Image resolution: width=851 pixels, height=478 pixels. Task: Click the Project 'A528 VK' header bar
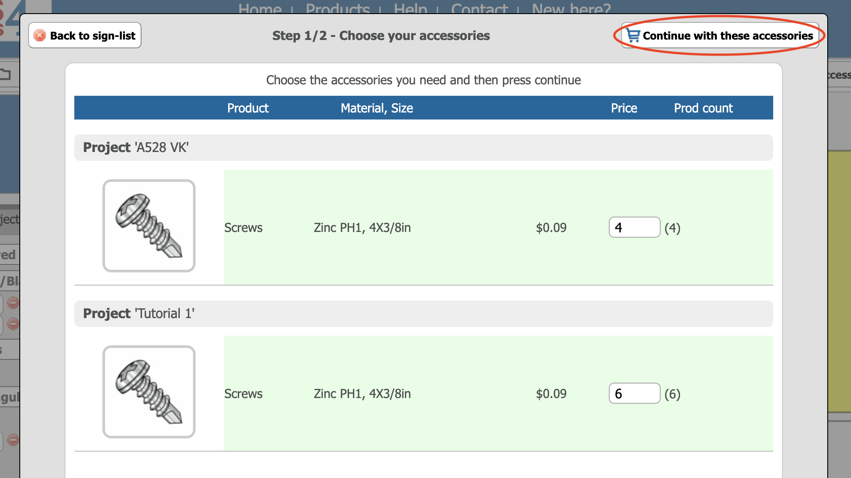pos(423,148)
